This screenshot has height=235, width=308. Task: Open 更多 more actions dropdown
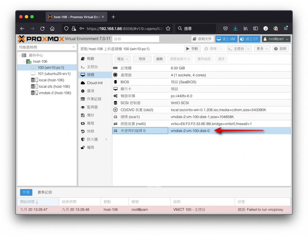point(262,49)
